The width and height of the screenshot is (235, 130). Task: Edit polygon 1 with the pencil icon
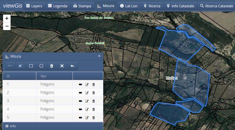(87, 84)
